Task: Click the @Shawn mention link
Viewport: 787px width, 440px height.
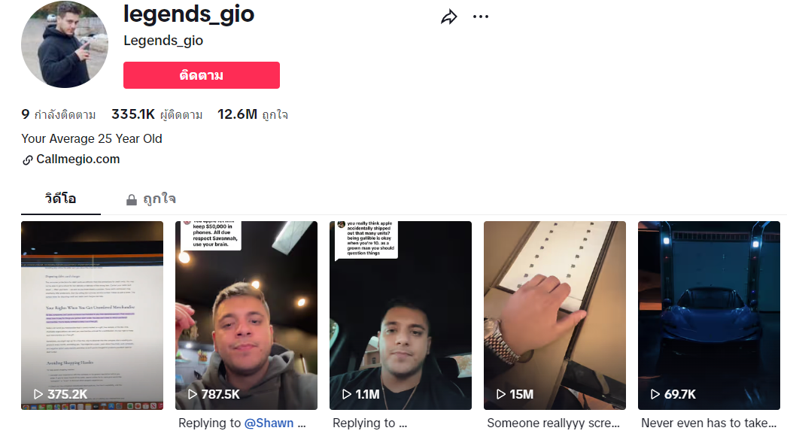Action: point(269,423)
